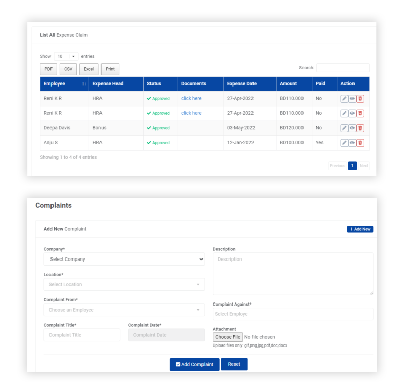Expand the Select Location dropdown
This screenshot has height=389, width=404.
[124, 284]
